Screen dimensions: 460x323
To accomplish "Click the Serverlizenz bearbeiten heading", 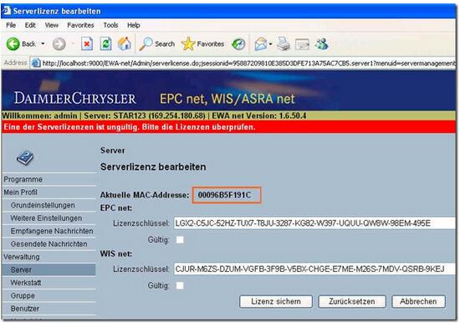I will 153,167.
